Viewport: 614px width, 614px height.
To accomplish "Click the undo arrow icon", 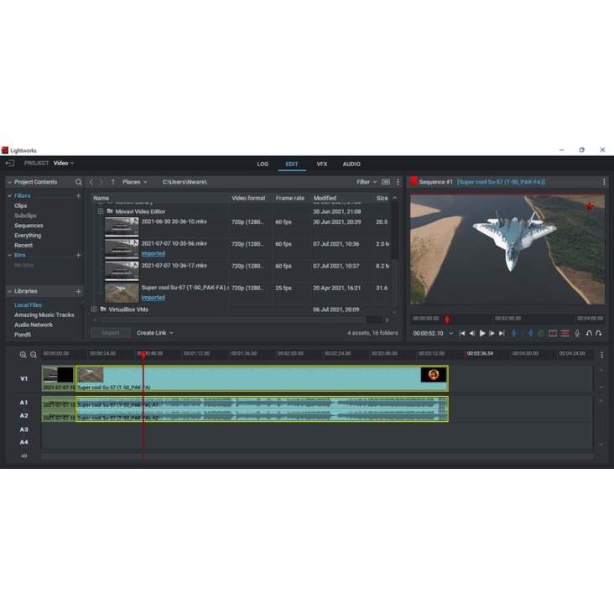I will tap(589, 333).
